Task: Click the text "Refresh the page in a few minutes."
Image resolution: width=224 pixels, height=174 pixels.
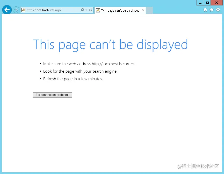Action: coord(73,79)
